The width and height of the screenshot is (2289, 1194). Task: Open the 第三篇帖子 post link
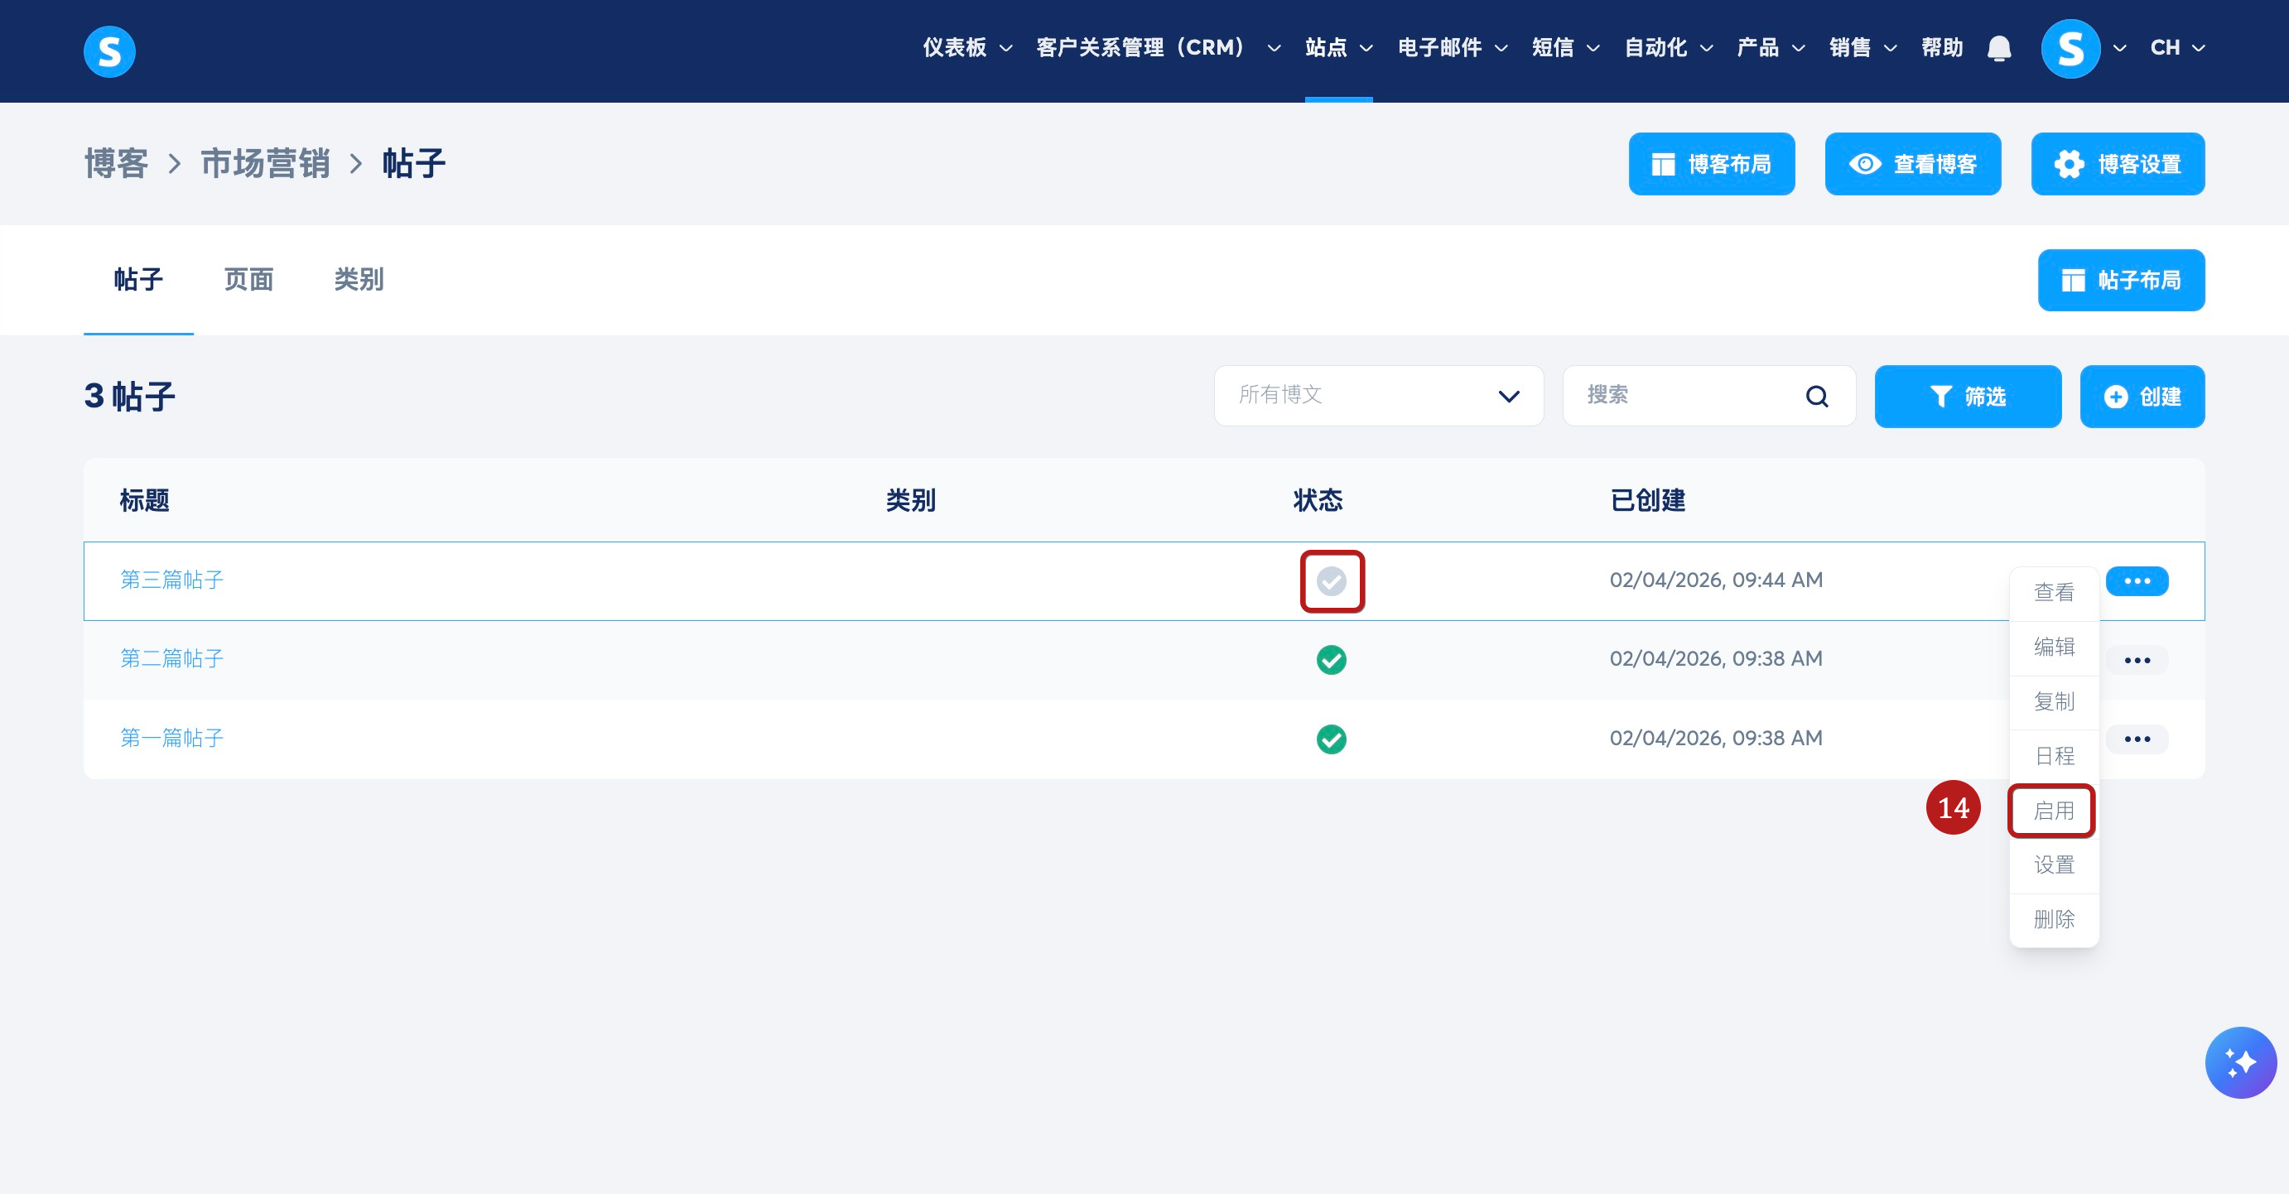172,580
